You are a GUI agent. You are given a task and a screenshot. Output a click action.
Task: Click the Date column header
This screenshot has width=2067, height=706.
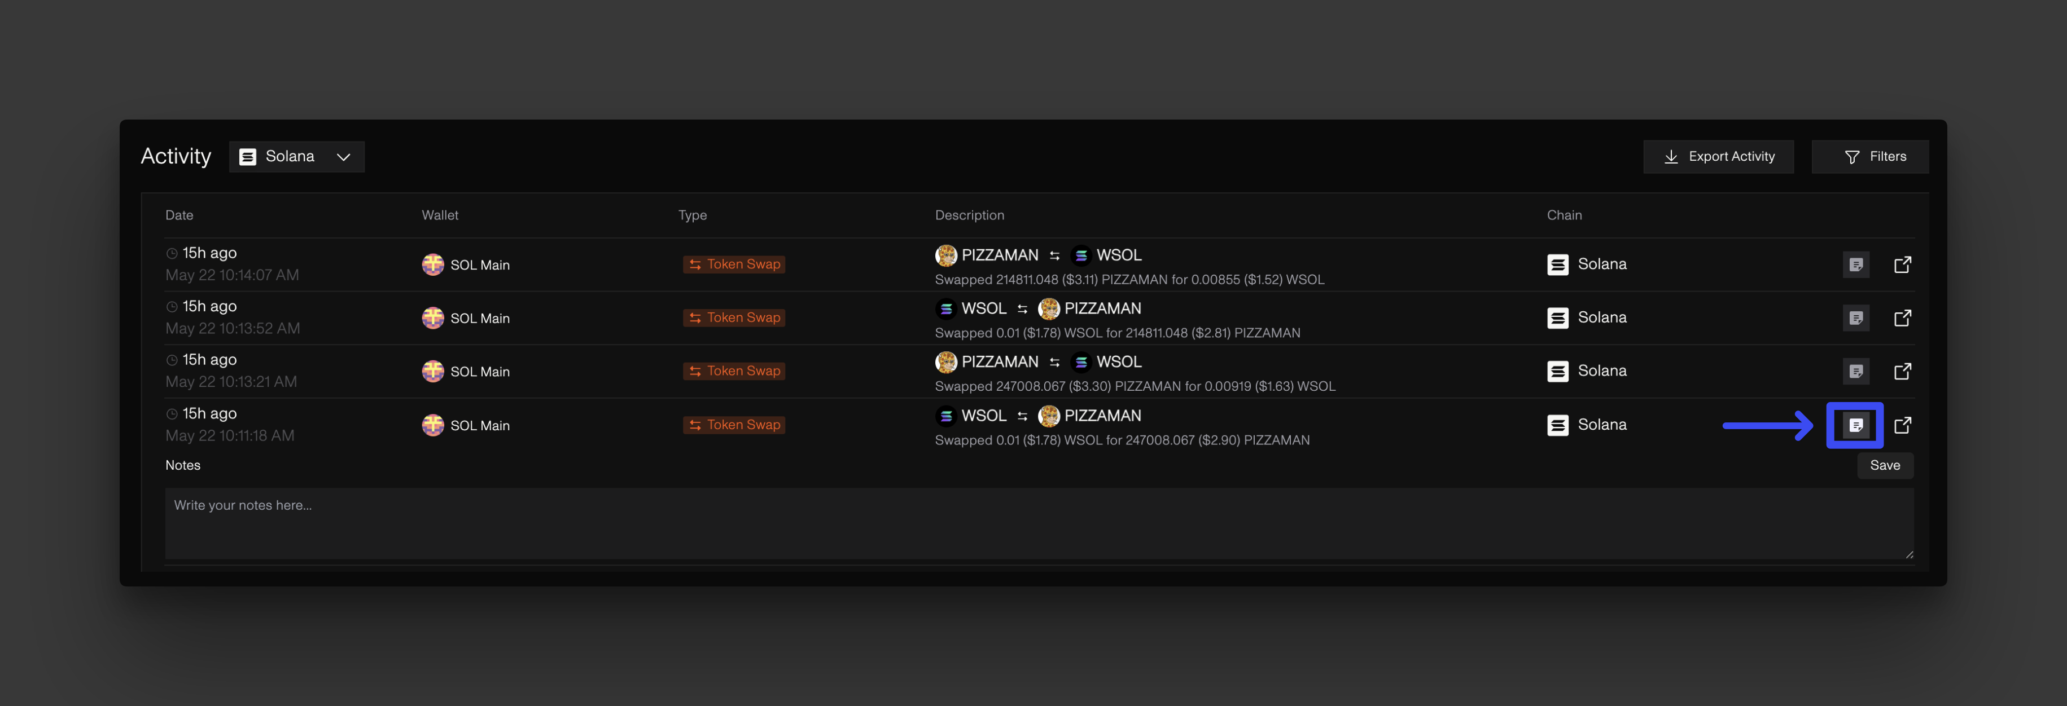click(x=179, y=215)
